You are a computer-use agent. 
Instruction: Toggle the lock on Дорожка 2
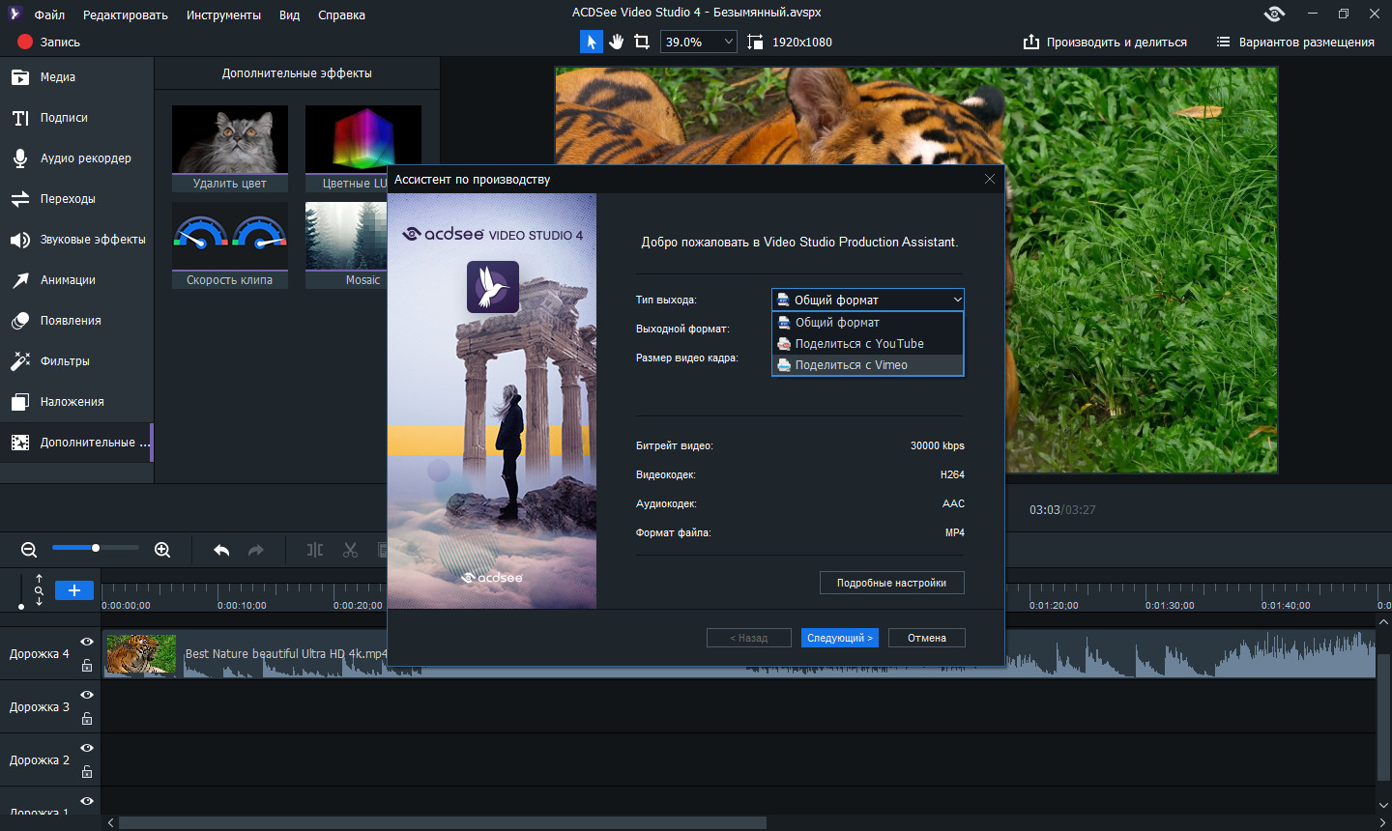[x=87, y=771]
